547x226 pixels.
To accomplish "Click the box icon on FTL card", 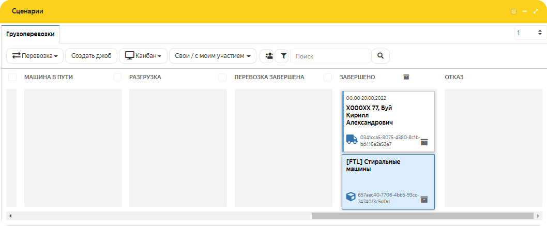I will (x=351, y=197).
